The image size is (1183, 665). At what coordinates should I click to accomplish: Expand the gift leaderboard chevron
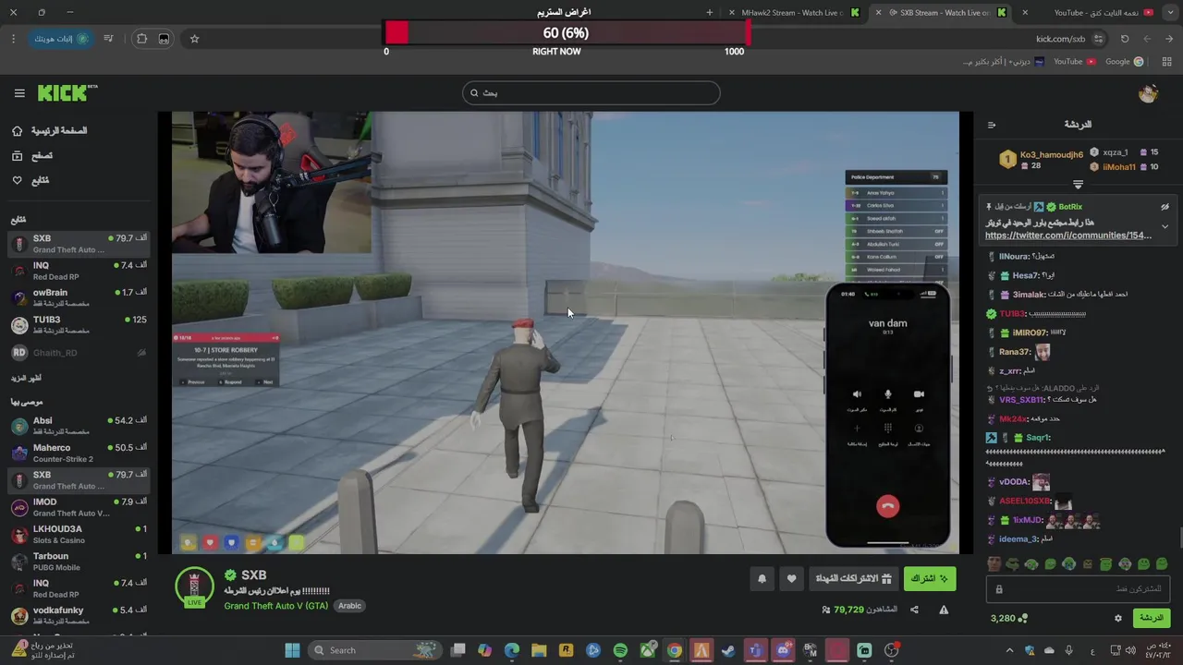[x=1078, y=185]
